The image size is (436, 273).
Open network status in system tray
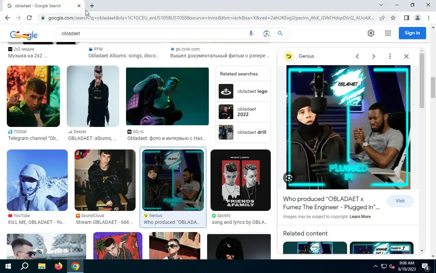click(x=384, y=266)
